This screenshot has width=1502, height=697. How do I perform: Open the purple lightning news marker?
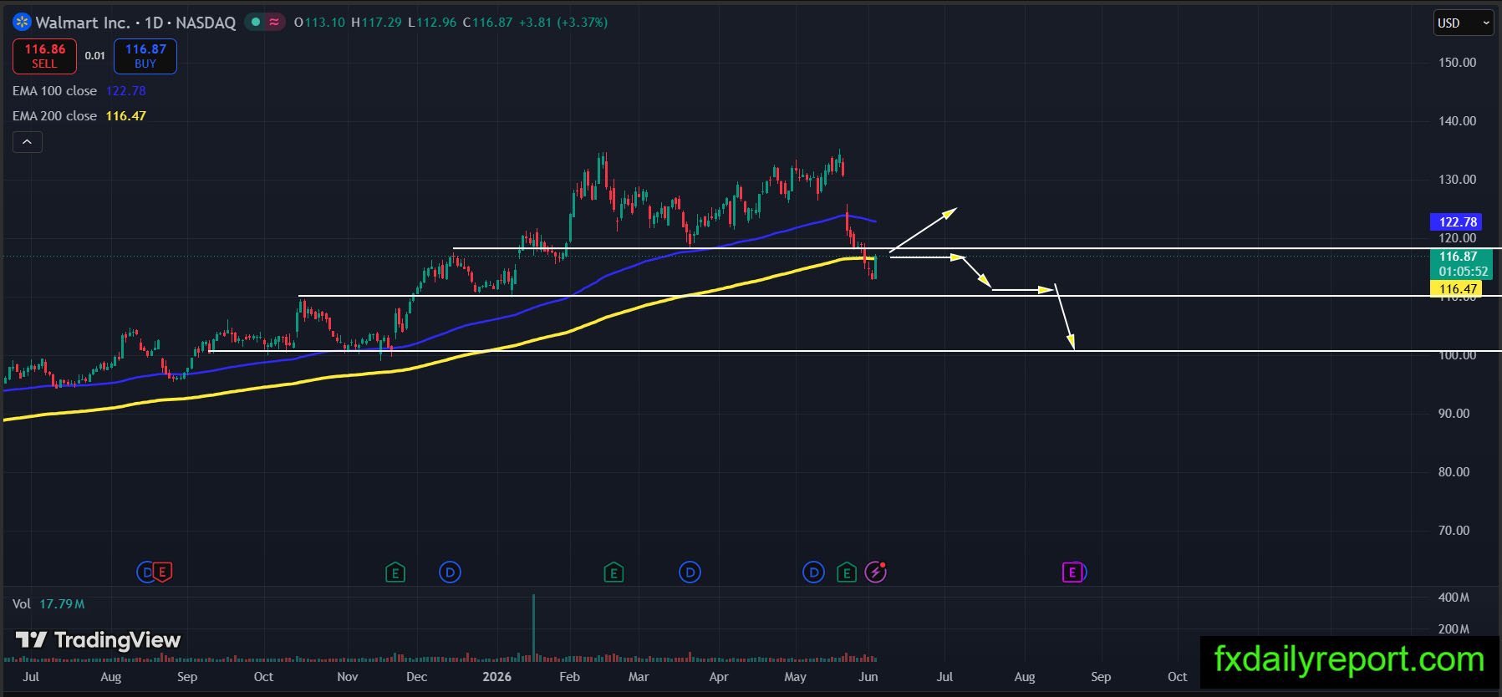[x=876, y=572]
